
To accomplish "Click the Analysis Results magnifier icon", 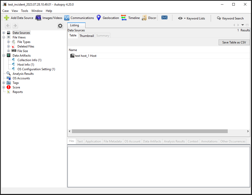I will point(9,74).
